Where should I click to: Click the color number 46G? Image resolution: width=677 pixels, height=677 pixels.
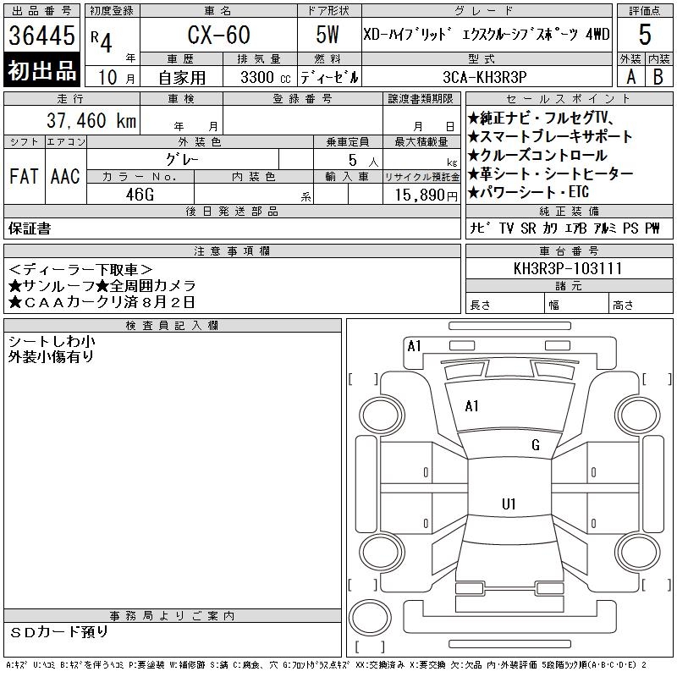pos(140,195)
